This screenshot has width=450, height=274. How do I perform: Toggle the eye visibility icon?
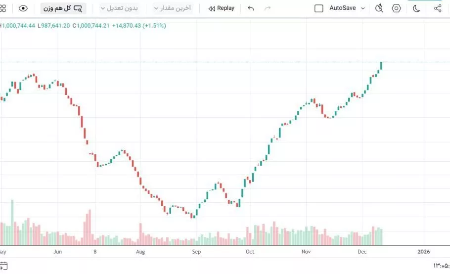23,8
